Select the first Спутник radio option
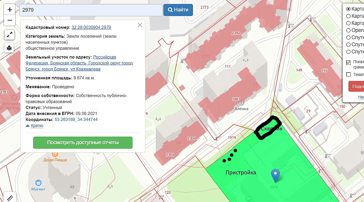Viewport: 364px width, 202px height. pos(349,37)
